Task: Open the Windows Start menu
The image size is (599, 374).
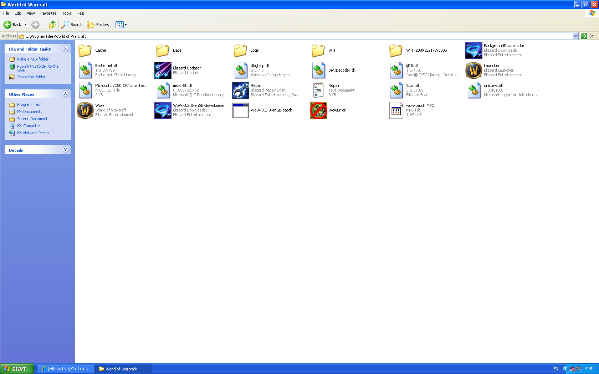Action: pyautogui.click(x=17, y=369)
